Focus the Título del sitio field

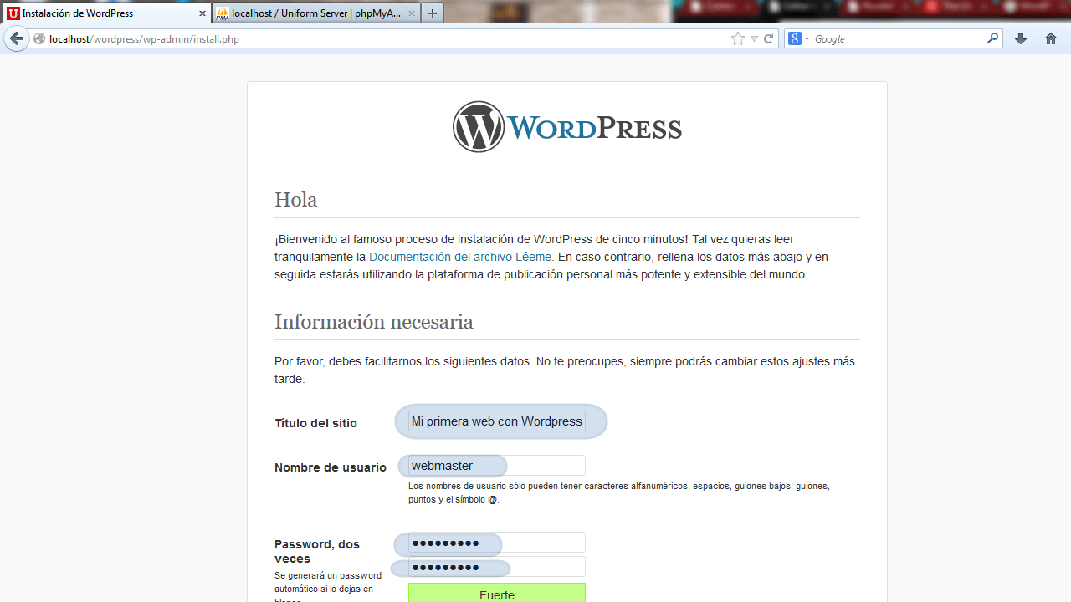pos(497,421)
